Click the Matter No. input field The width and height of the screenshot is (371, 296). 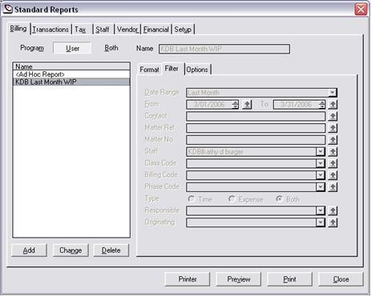point(256,140)
